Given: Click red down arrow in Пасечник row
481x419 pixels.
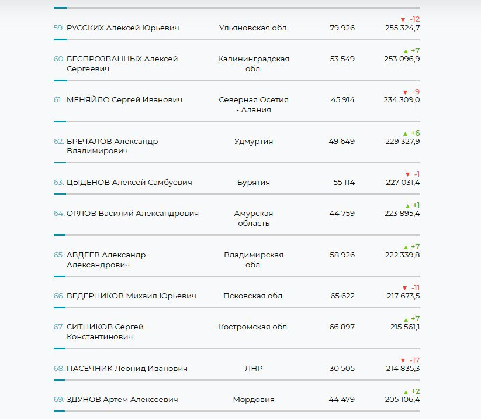Looking at the screenshot, I should (x=403, y=360).
